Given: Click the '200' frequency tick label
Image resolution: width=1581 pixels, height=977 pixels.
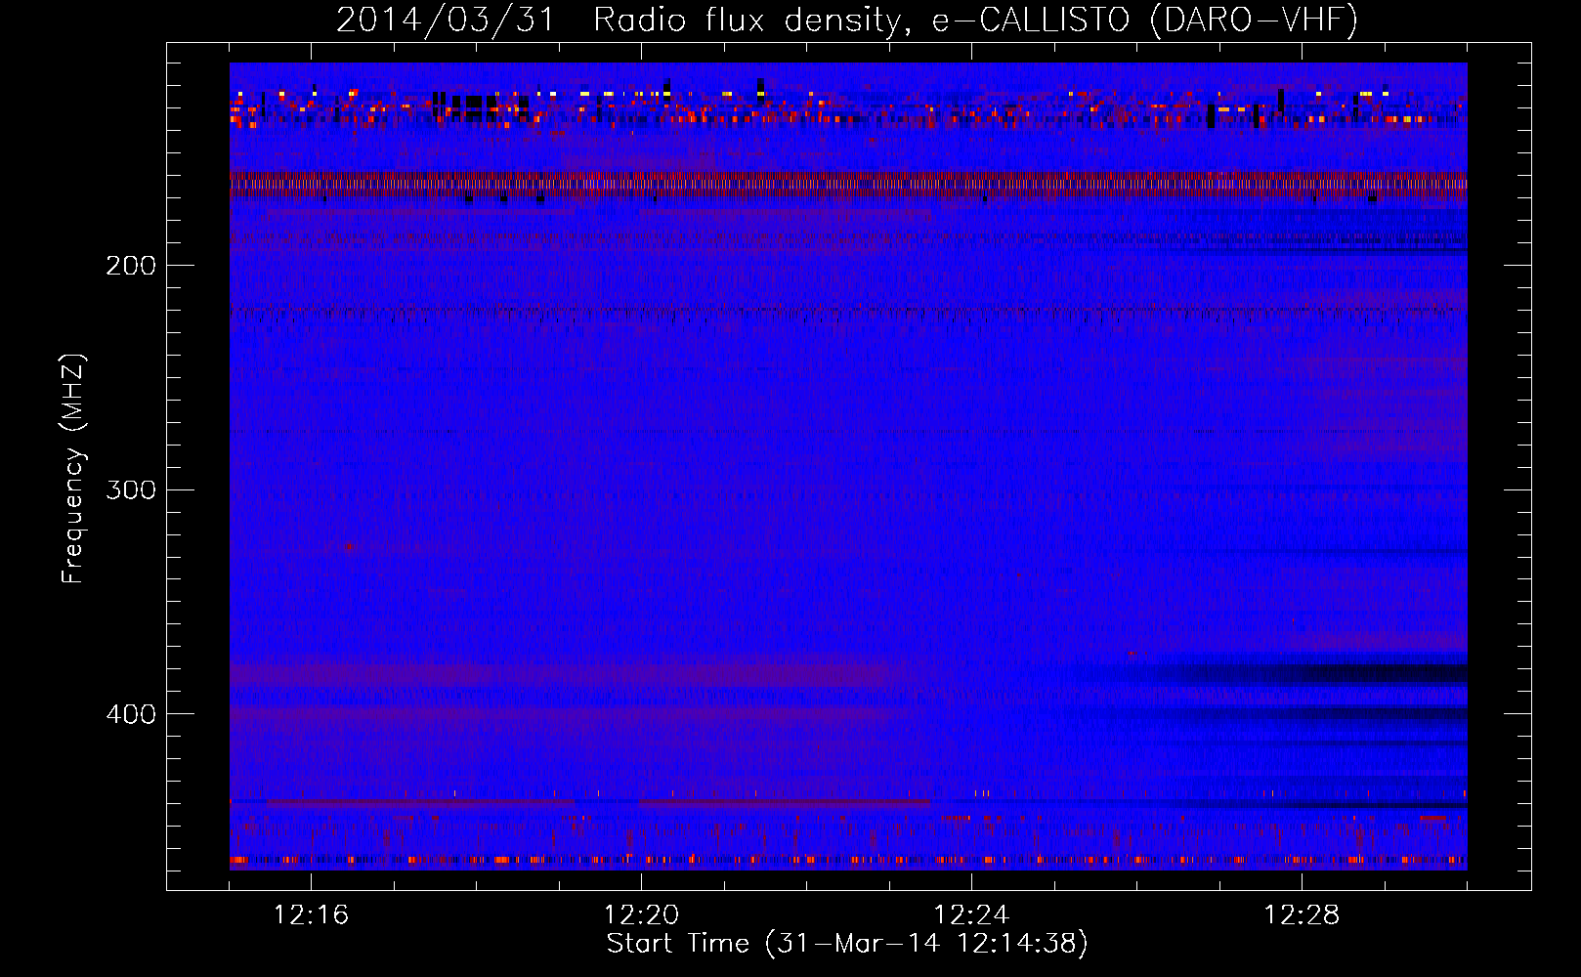Looking at the screenshot, I should coord(131,266).
